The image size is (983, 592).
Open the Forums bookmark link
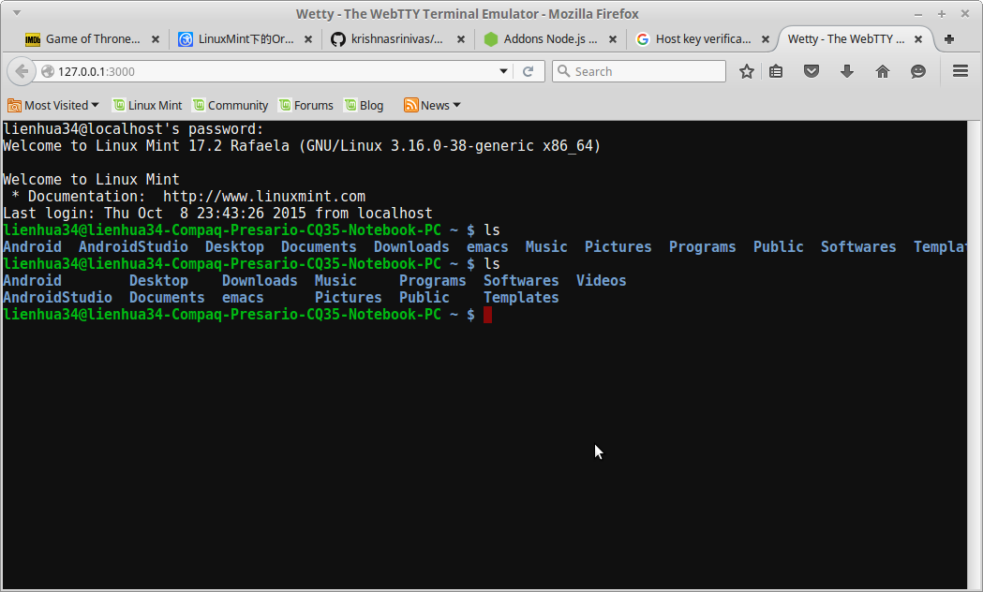305,105
